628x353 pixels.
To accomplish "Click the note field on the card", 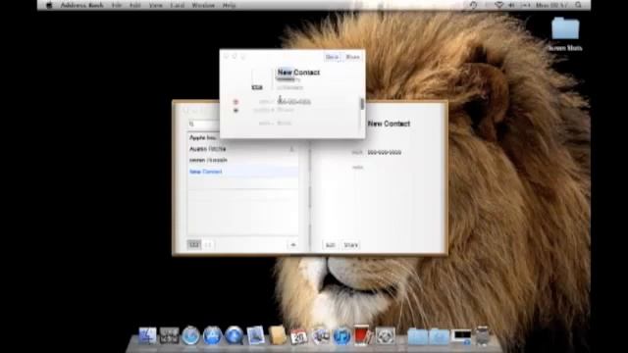I will [x=357, y=168].
